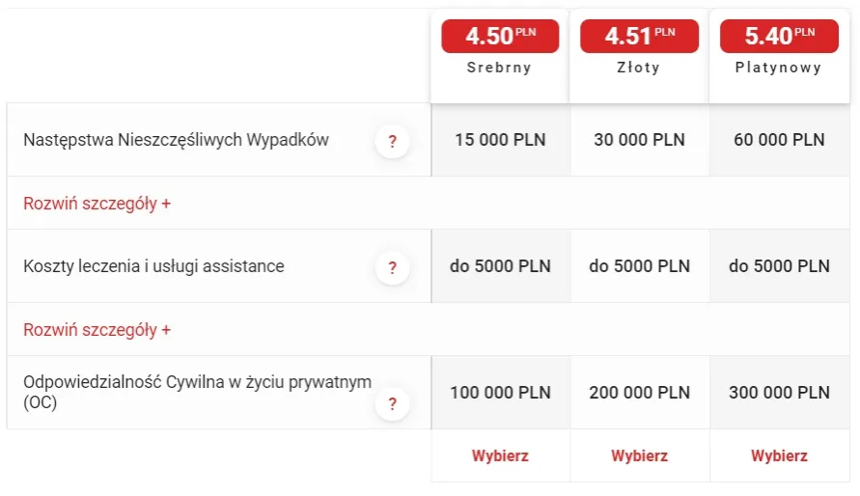Click the 30 000 PLN Złoty cell

tap(639, 140)
